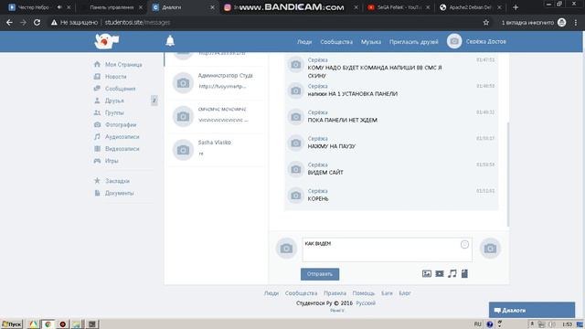Open the Диалоги chat popup button

point(532,310)
